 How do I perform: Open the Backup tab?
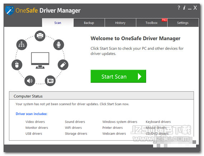(x=89, y=23)
